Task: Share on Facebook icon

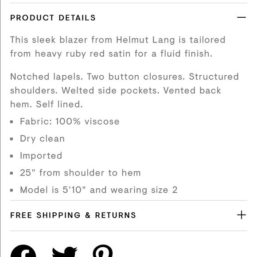Action: click(23, 251)
